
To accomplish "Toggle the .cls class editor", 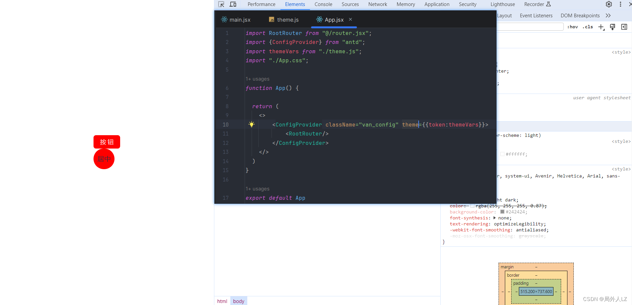I will (x=588, y=27).
